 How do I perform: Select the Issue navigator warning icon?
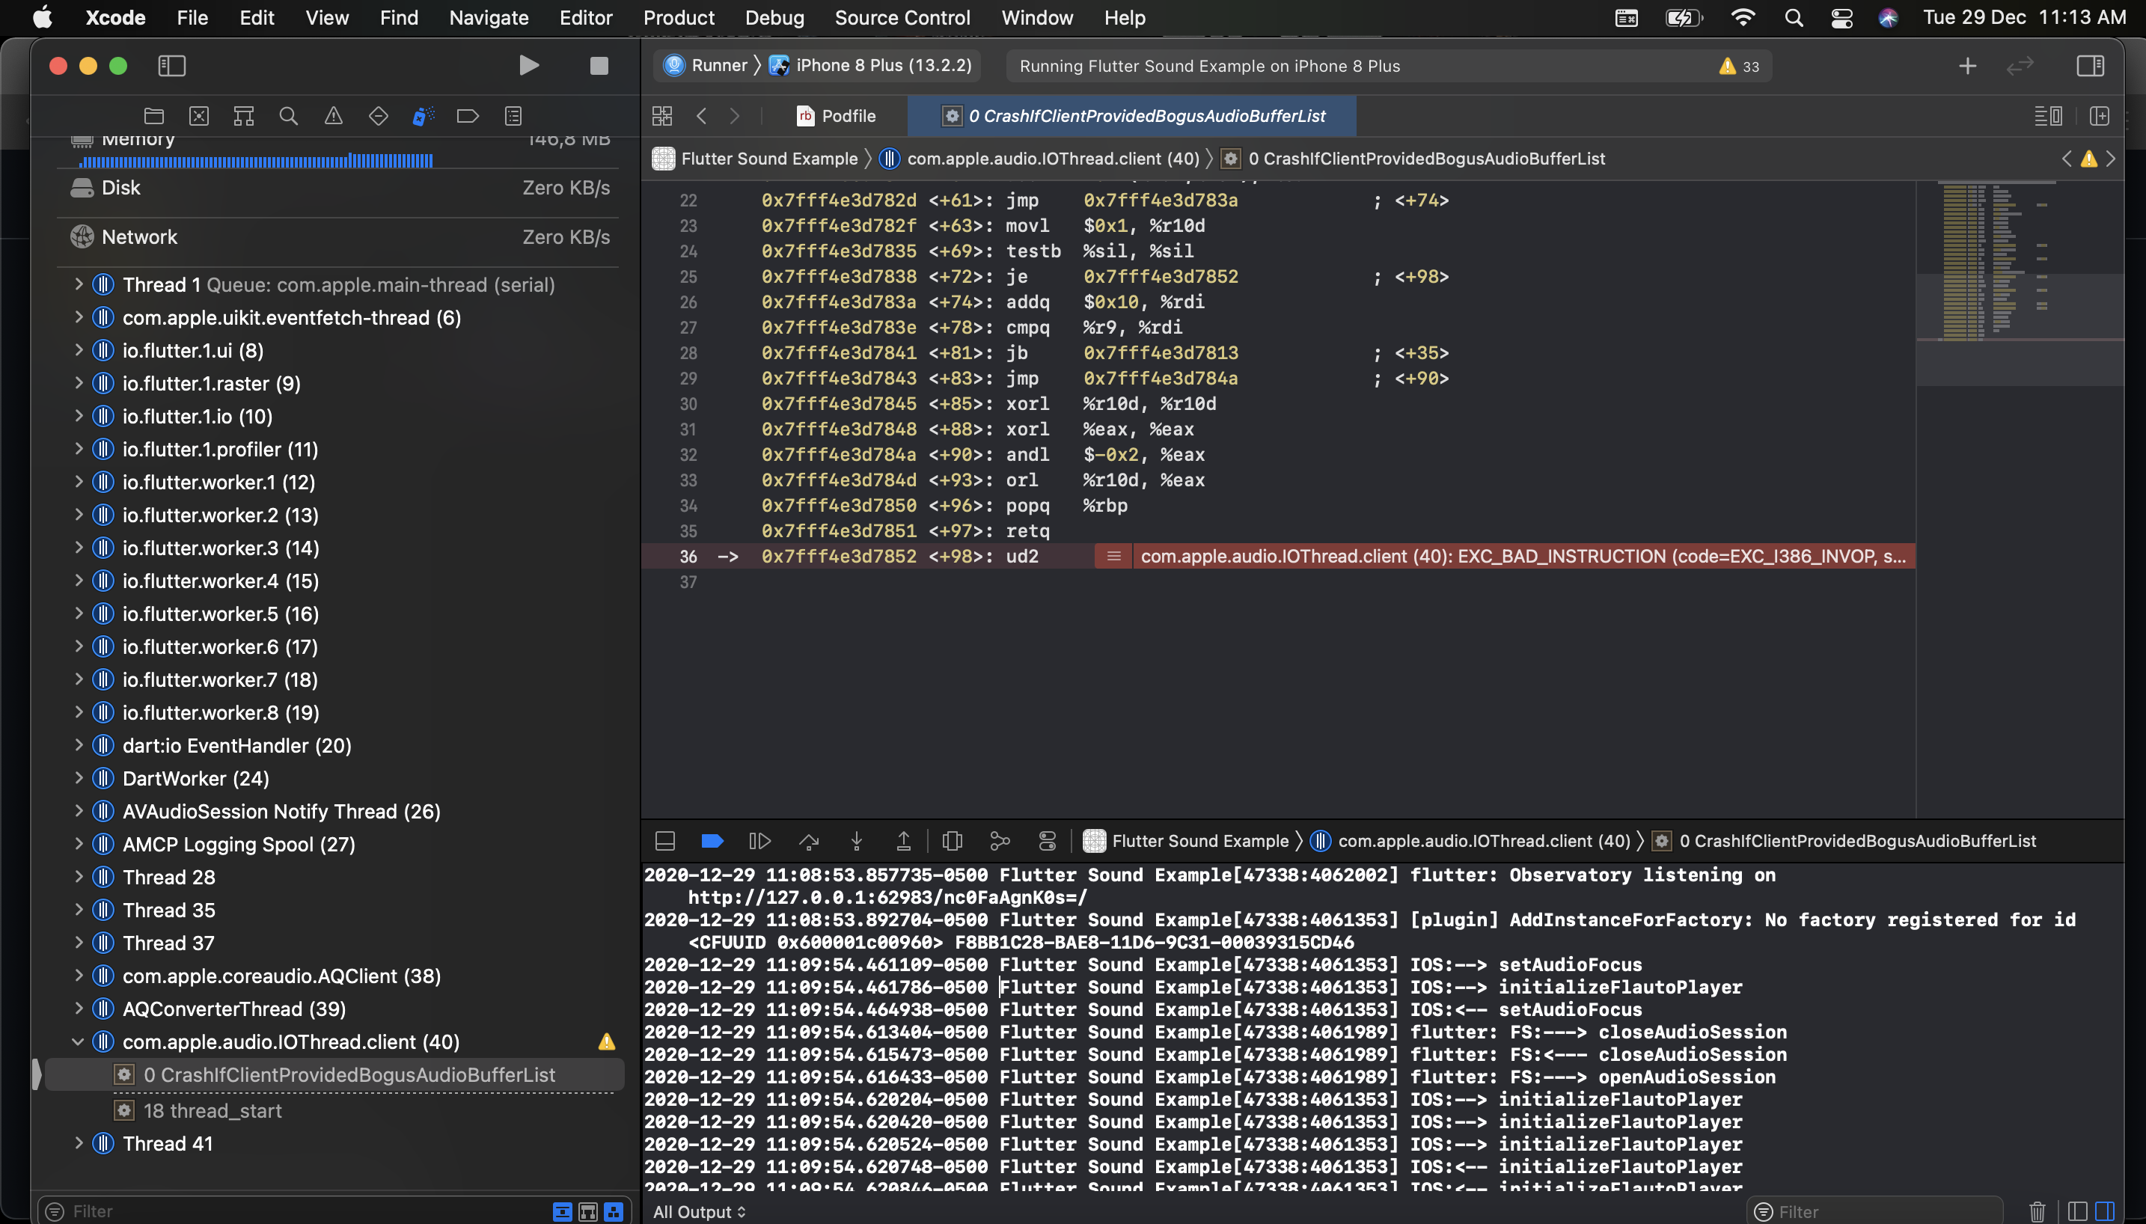pos(334,116)
